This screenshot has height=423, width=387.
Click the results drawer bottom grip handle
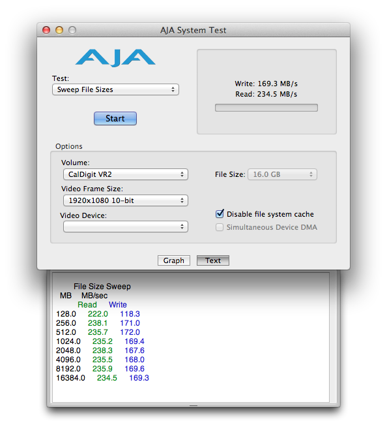(x=193, y=405)
